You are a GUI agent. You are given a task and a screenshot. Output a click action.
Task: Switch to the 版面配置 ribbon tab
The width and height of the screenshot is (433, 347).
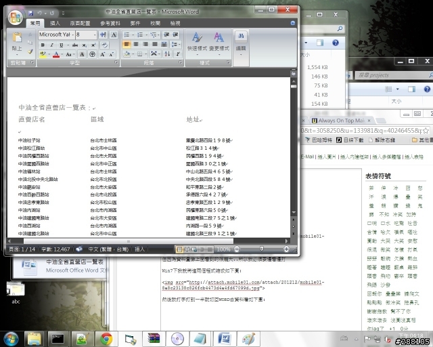click(80, 24)
